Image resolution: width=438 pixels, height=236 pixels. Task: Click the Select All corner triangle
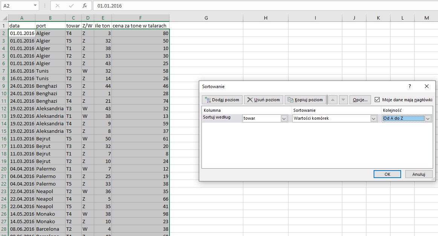(x=5, y=18)
